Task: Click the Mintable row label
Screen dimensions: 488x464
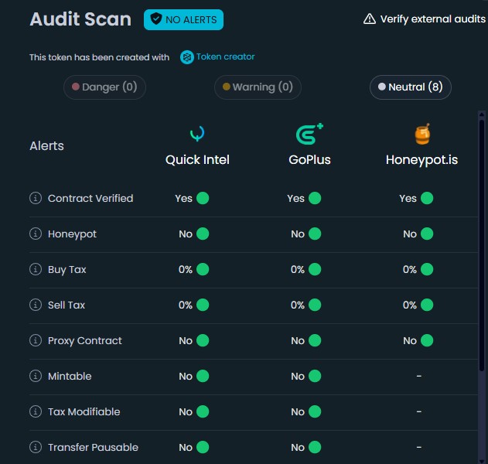Action: [x=70, y=376]
